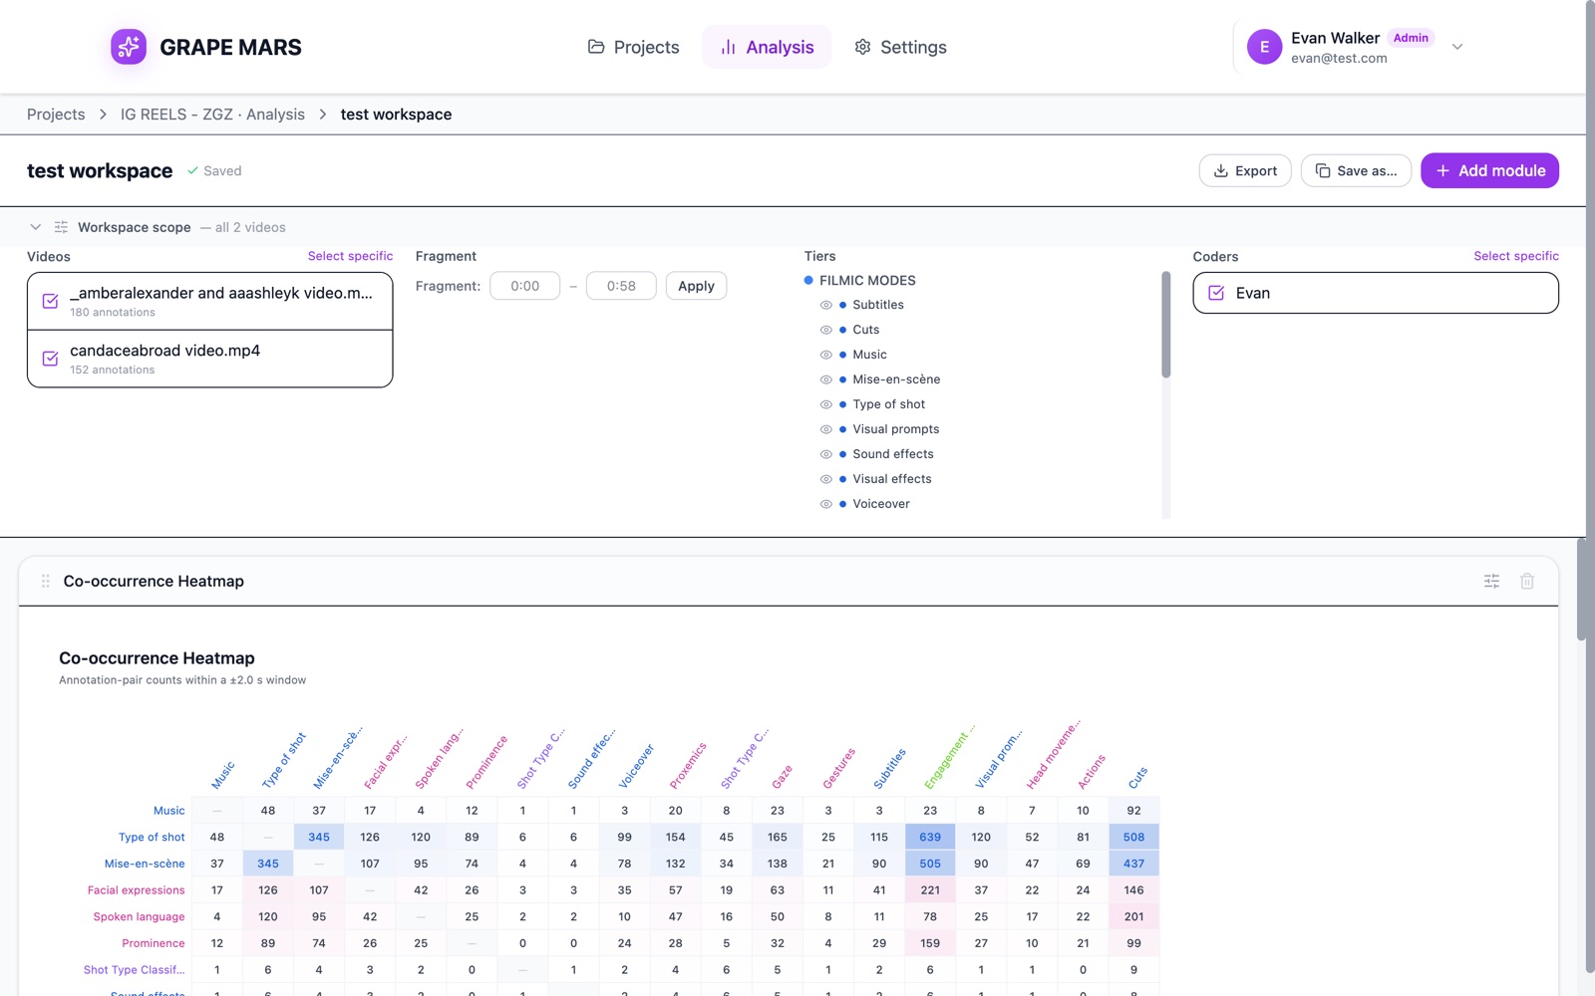Click the Facial expressions row label
1595x996 pixels.
pyautogui.click(x=136, y=890)
